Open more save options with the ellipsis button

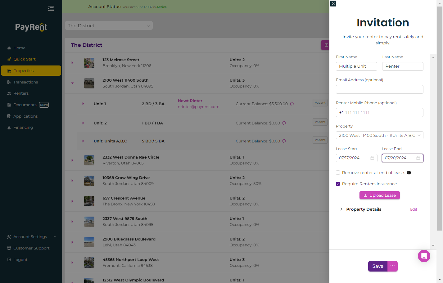392,266
